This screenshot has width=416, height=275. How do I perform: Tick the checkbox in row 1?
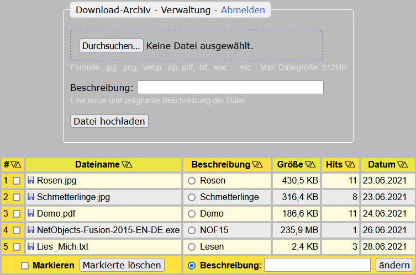(x=17, y=181)
